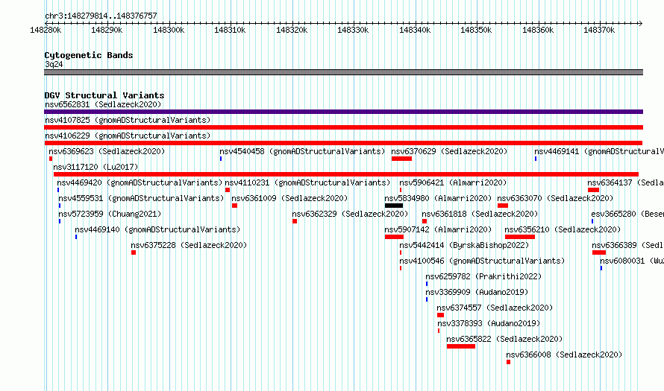The height and width of the screenshot is (391, 664).
Task: Click the DGV Structural Variants track title
Action: [x=104, y=95]
